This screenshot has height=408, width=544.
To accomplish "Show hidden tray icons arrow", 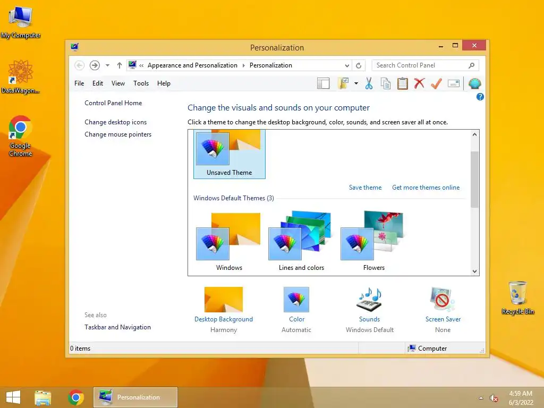I will point(481,398).
